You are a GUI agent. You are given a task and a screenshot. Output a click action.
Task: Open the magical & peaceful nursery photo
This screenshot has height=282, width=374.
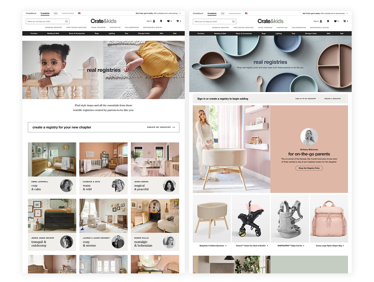pyautogui.click(x=155, y=159)
